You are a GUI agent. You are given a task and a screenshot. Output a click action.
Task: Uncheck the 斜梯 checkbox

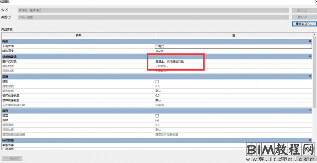click(x=157, y=120)
